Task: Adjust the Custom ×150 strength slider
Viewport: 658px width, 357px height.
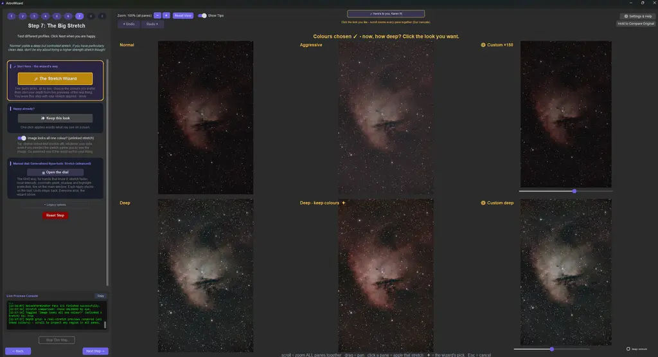Action: coord(574,191)
